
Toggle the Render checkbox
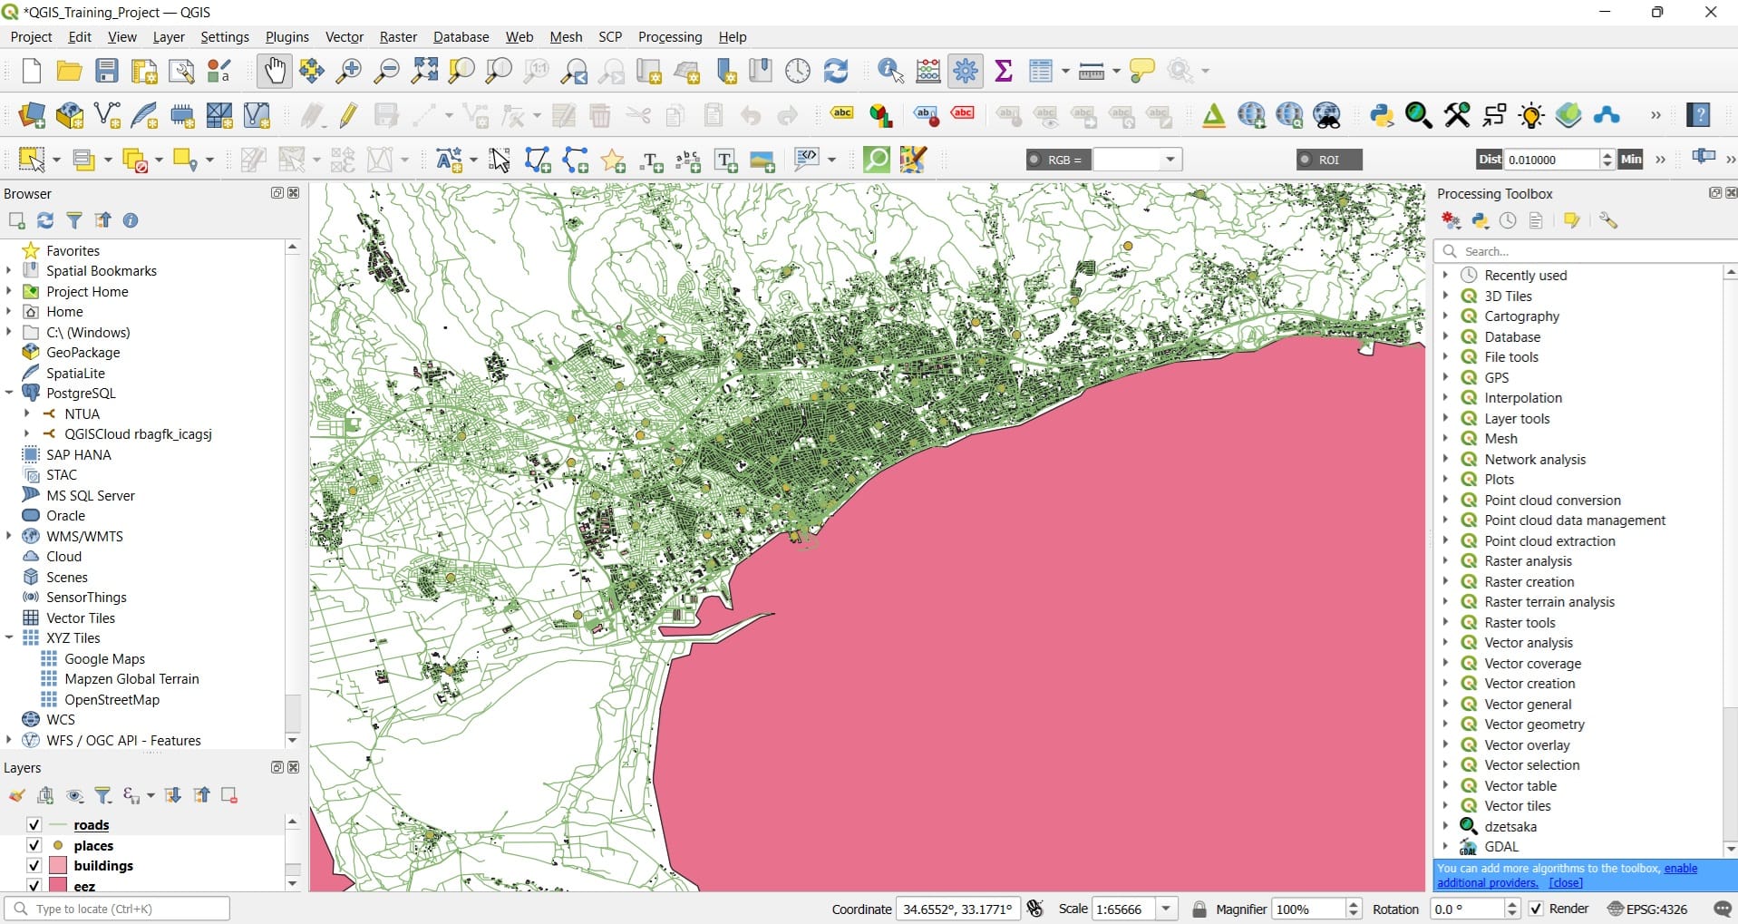pyautogui.click(x=1536, y=909)
